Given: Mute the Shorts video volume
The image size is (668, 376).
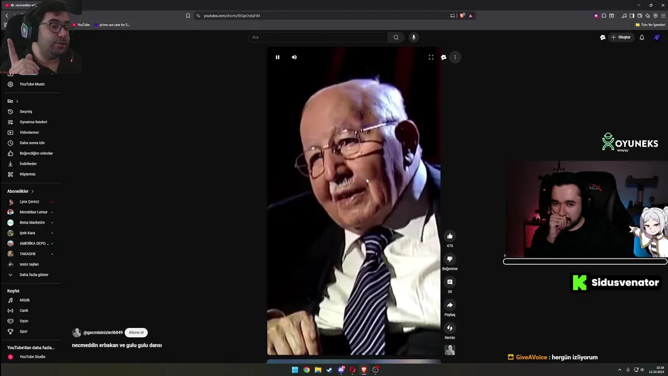Looking at the screenshot, I should (294, 57).
